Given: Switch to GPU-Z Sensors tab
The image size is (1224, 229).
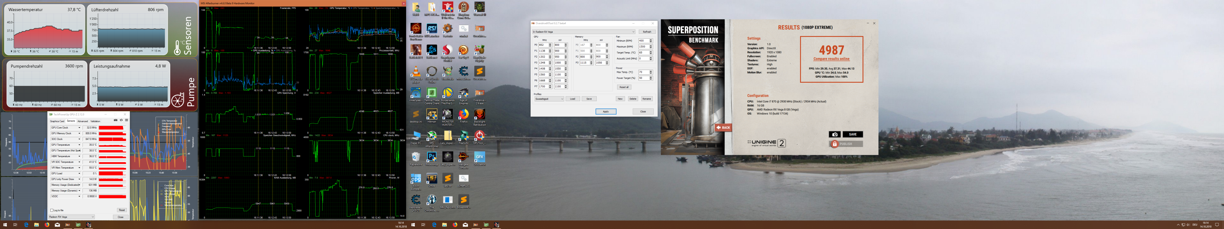Looking at the screenshot, I should [x=71, y=121].
